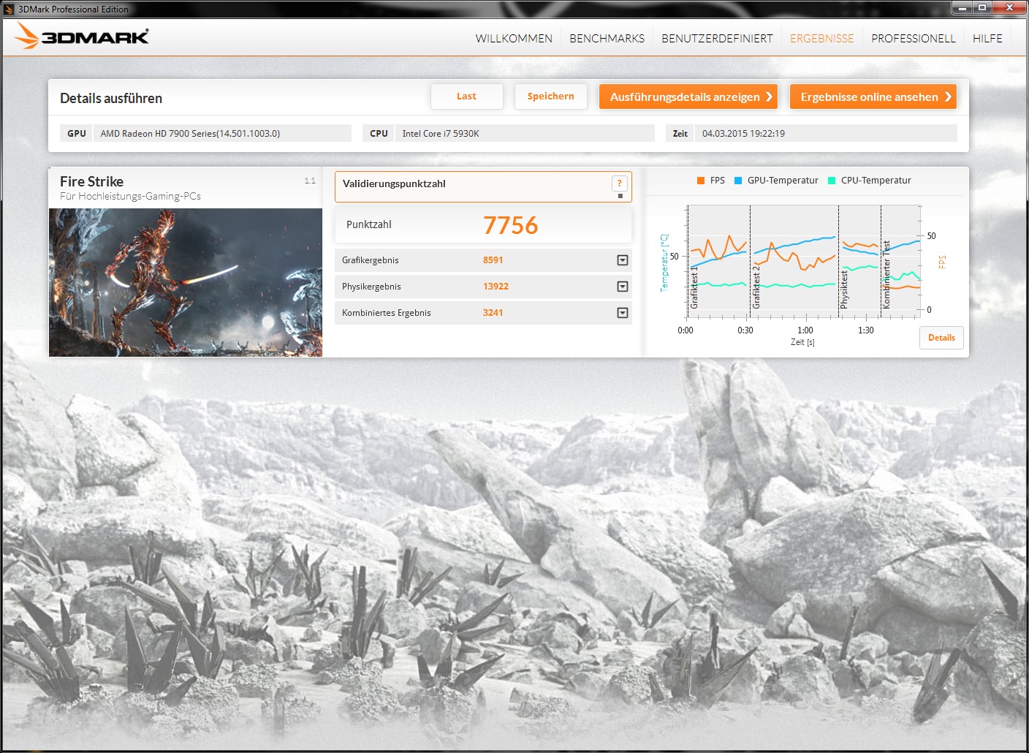Click Ausführungsdetails anzeigen
The image size is (1029, 753).
[x=688, y=97]
